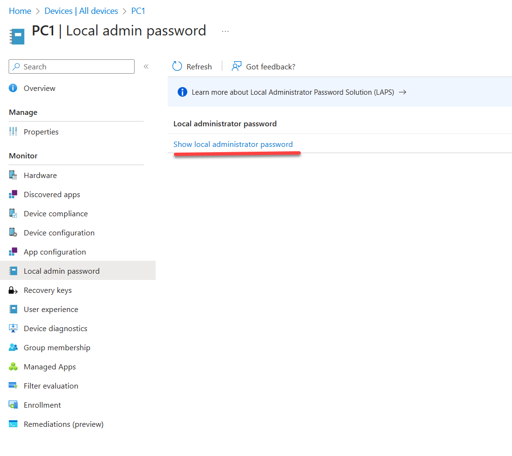Click the Discovered apps icon
Image resolution: width=512 pixels, height=456 pixels.
[13, 194]
